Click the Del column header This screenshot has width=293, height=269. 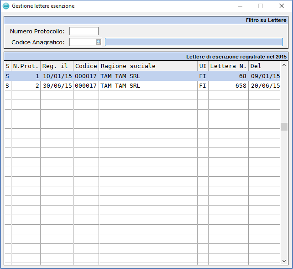point(264,66)
